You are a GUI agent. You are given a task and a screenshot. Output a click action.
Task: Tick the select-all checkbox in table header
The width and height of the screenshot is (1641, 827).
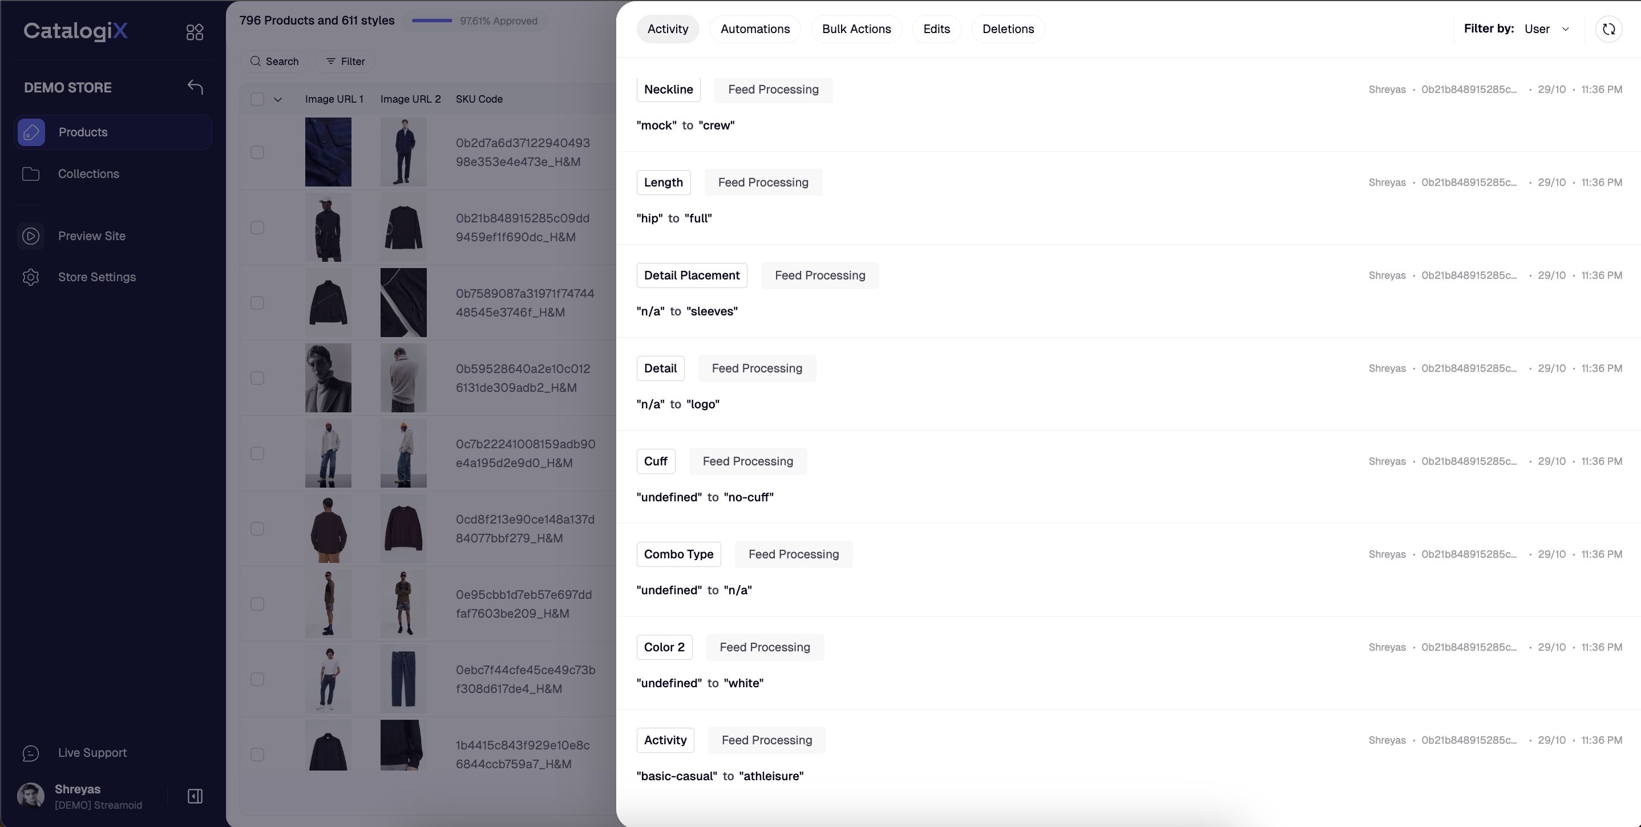(x=257, y=99)
